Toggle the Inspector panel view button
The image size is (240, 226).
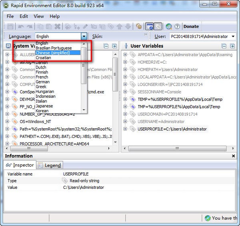[x=149, y=26]
